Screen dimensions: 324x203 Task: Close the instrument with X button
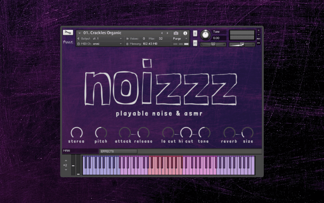point(258,30)
